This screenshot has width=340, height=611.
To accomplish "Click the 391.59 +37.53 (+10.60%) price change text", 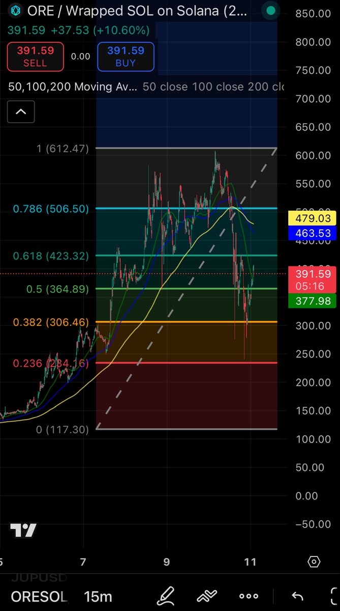I will click(79, 31).
